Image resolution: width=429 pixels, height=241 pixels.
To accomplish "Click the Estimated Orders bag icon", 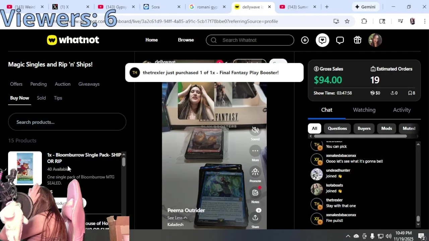I will (x=373, y=69).
